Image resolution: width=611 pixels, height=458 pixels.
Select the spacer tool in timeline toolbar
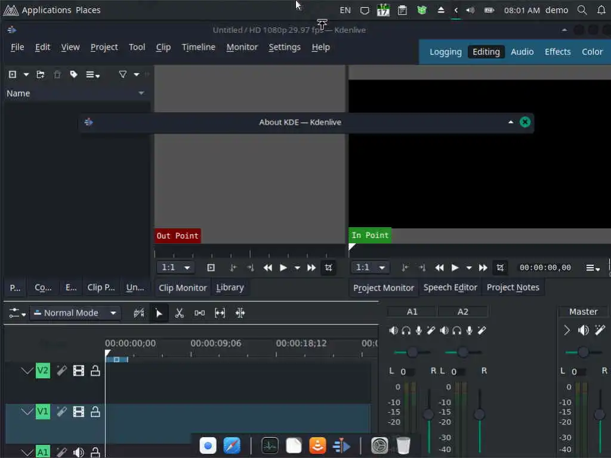point(199,313)
